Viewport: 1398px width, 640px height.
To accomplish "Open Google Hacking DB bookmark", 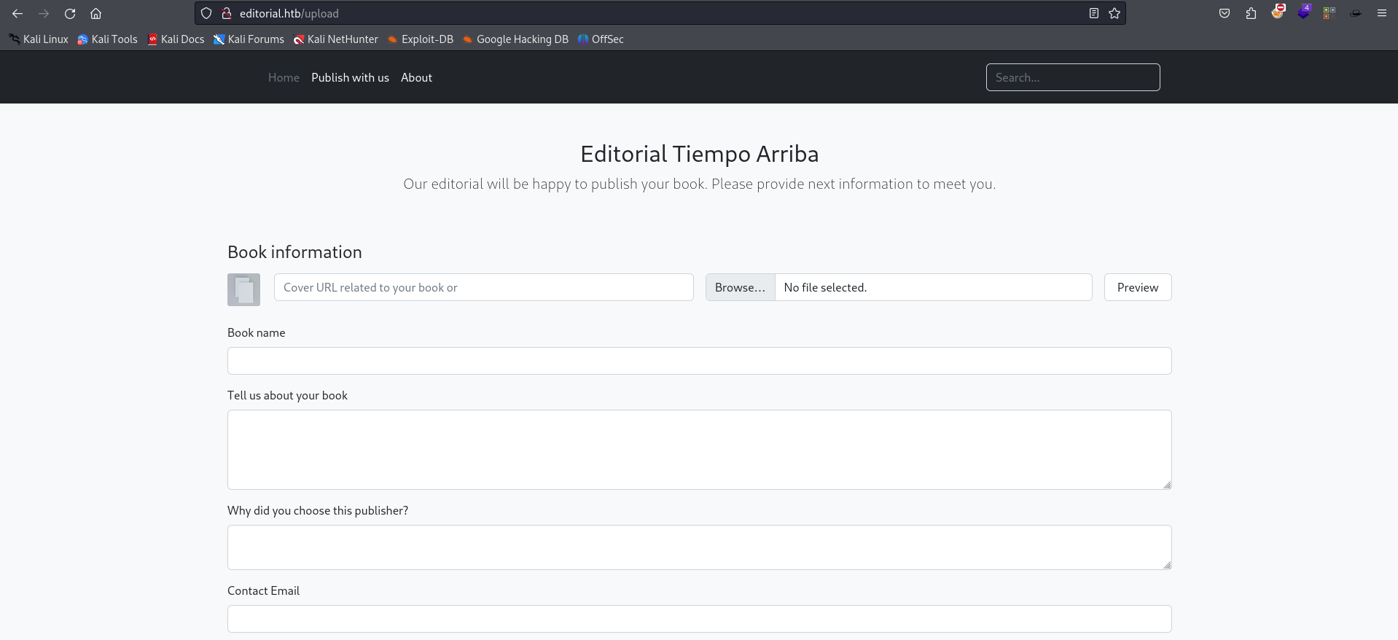I will (515, 39).
